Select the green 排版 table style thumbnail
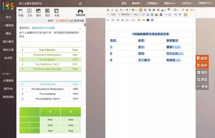The height and width of the screenshot is (138, 215). (50, 120)
